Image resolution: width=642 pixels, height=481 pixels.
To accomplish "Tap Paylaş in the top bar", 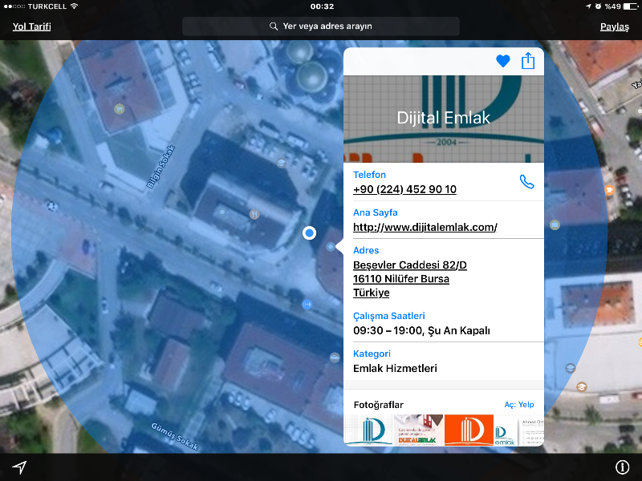I will pyautogui.click(x=614, y=26).
